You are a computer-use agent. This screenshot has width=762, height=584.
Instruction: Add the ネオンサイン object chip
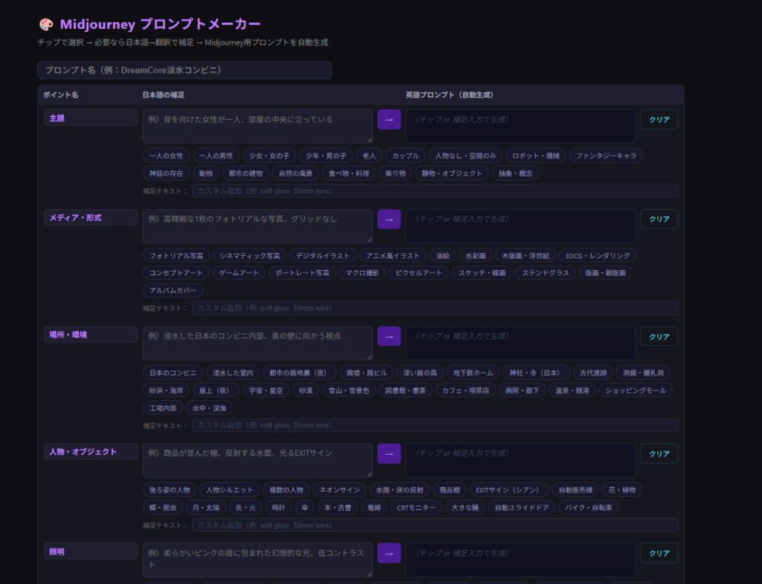[x=339, y=490]
